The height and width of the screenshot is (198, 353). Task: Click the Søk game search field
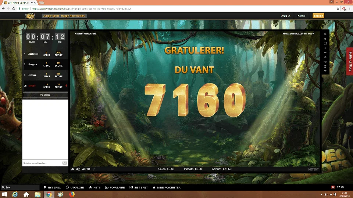[x=20, y=187]
